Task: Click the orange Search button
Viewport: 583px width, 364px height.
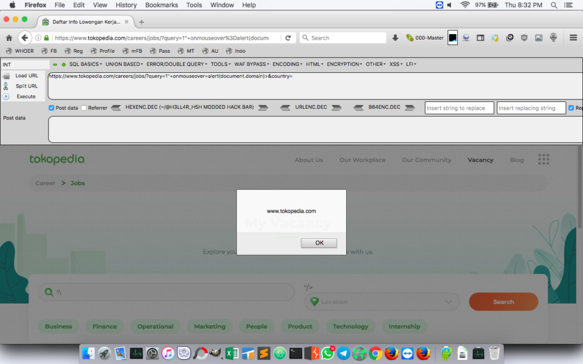Action: 503,302
